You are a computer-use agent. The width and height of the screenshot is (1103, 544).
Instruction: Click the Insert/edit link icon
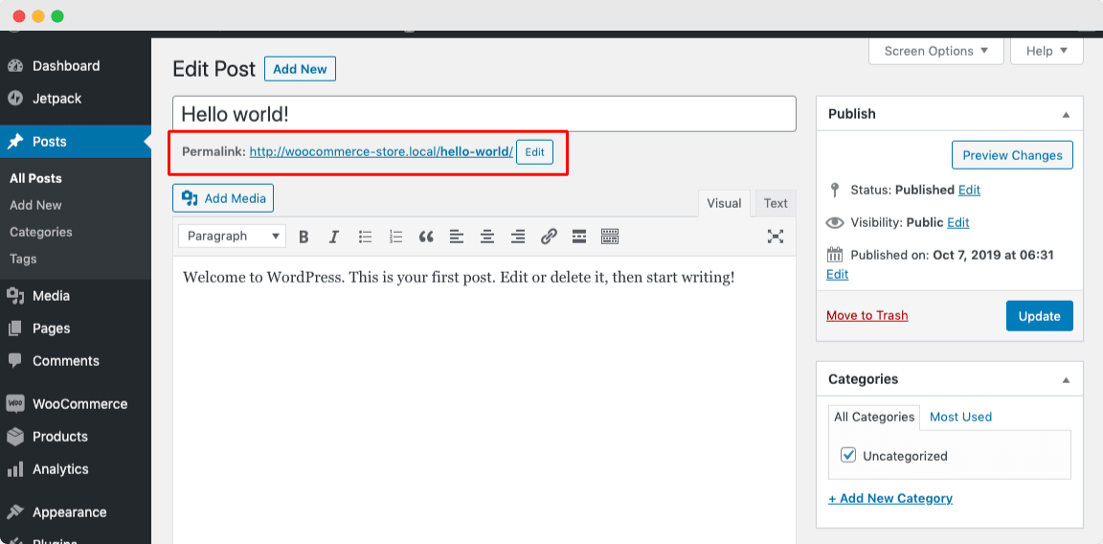[x=549, y=237]
